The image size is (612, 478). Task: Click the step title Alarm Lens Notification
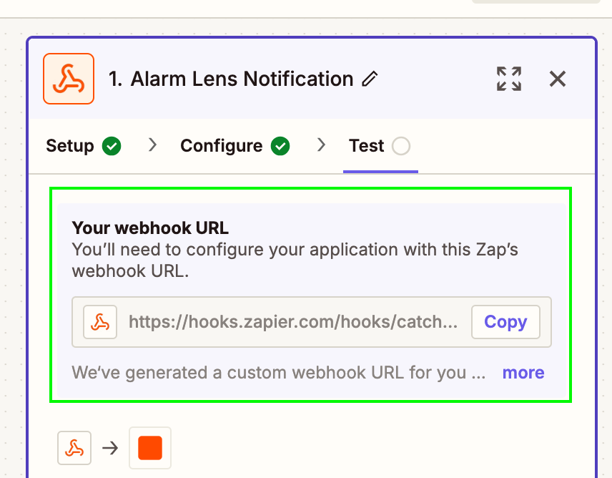(231, 79)
